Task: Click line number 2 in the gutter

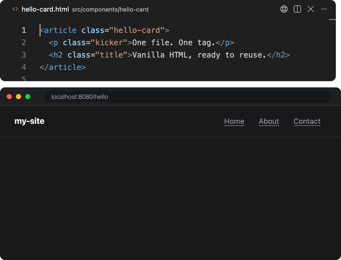Action: coord(24,42)
